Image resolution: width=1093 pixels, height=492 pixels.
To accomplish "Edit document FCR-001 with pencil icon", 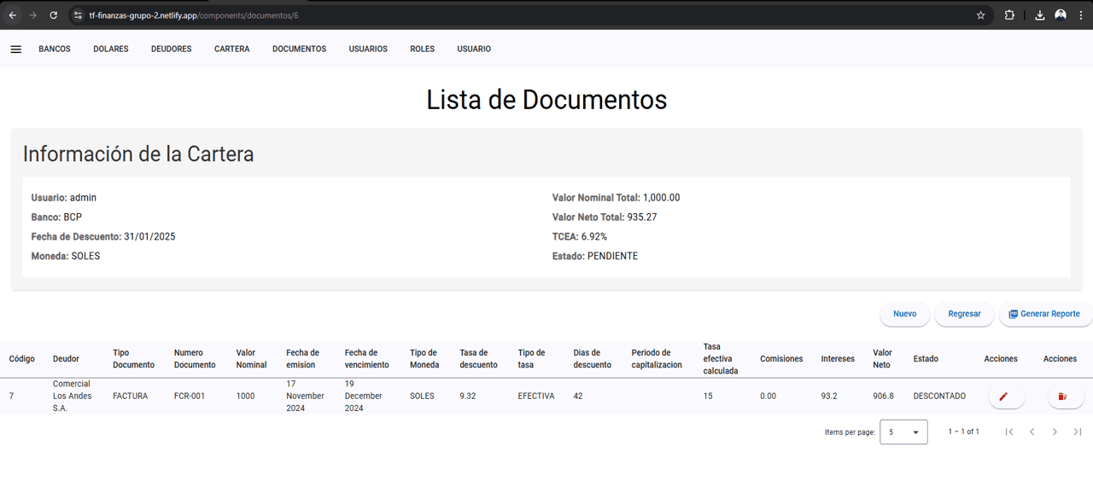I will point(1003,396).
